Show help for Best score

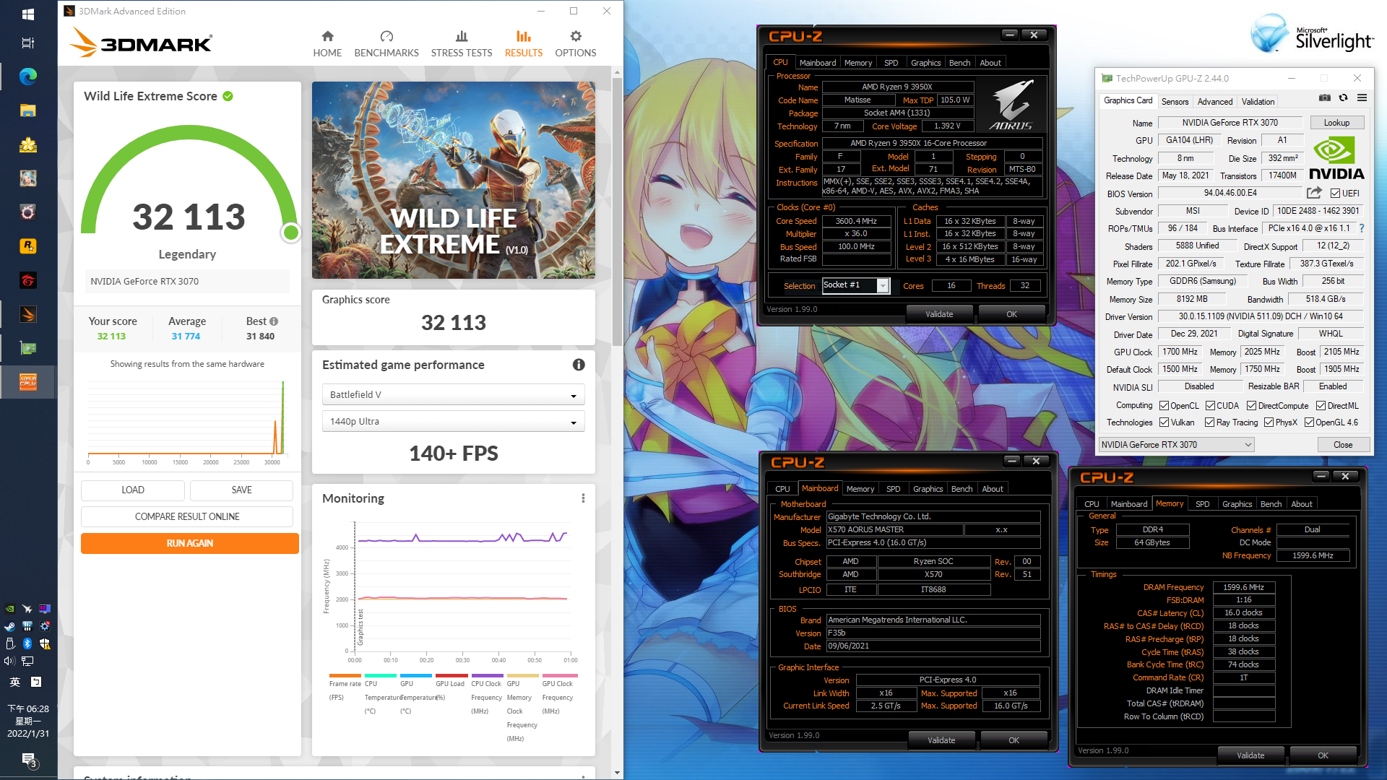(x=274, y=321)
